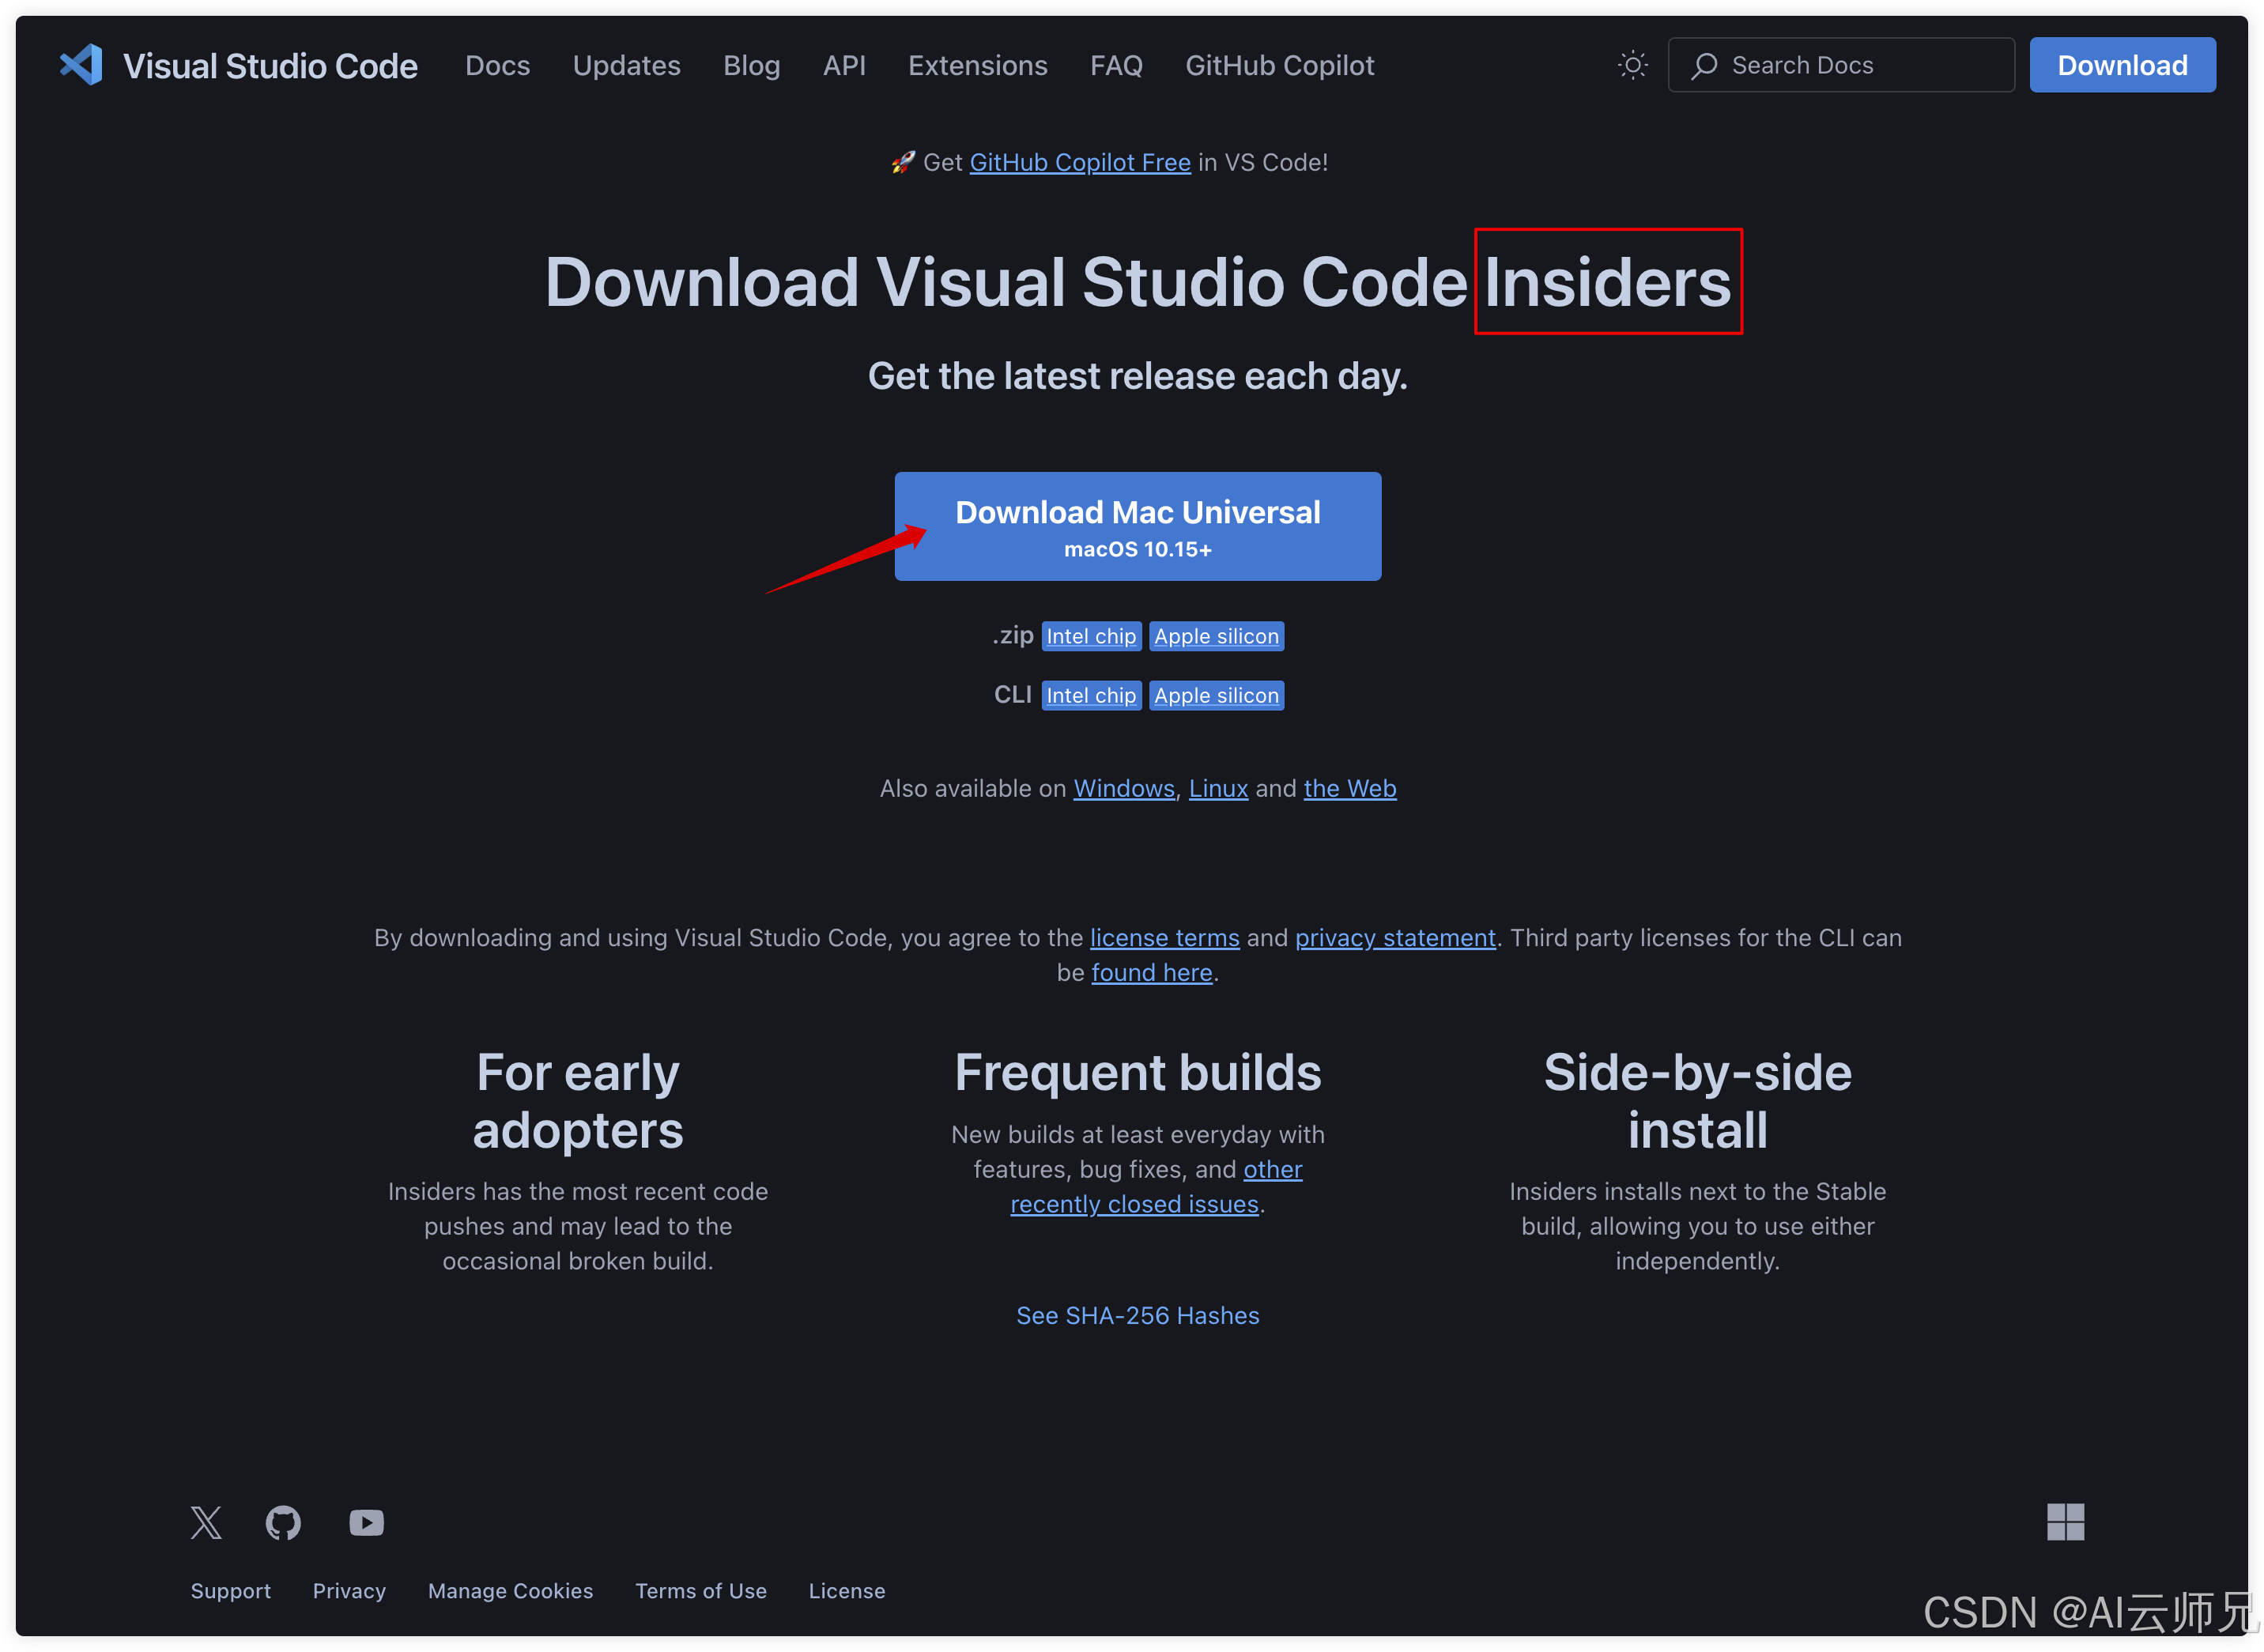Open the Extensions menu item
This screenshot has width=2264, height=1652.
(x=977, y=65)
